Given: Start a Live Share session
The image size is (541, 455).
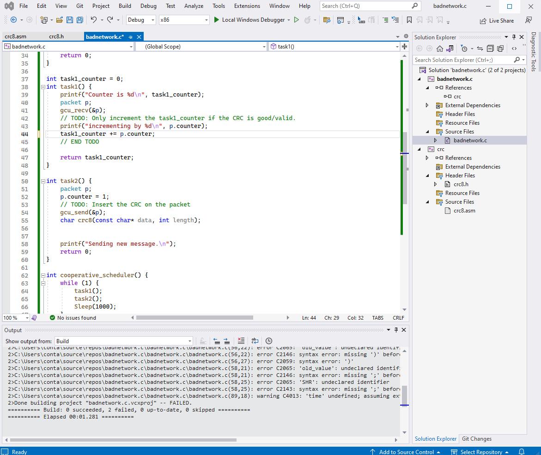Looking at the screenshot, I should (x=497, y=21).
